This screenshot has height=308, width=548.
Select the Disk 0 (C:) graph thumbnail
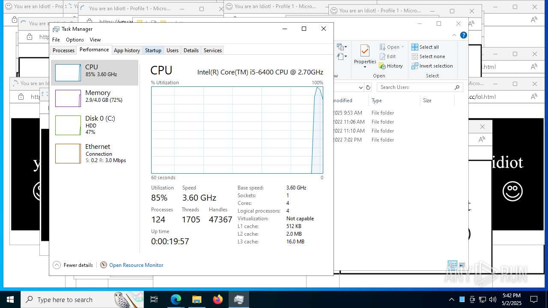(x=68, y=125)
